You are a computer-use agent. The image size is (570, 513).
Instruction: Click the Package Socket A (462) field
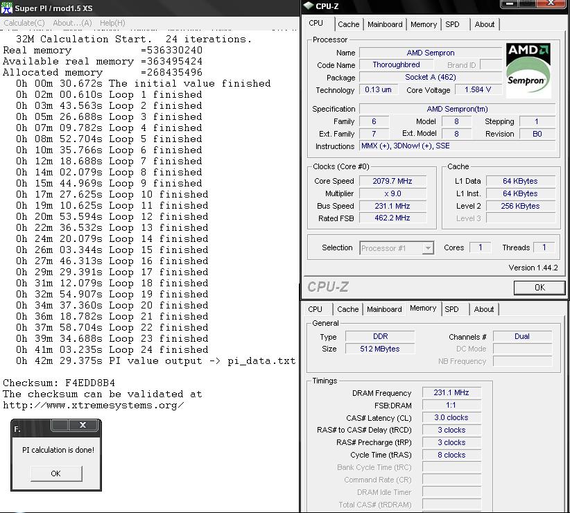click(431, 77)
